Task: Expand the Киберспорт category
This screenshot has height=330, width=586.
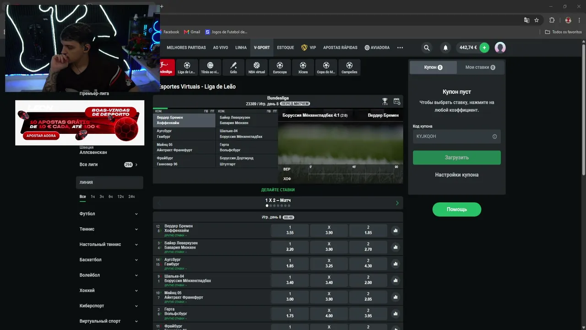Action: point(109,306)
